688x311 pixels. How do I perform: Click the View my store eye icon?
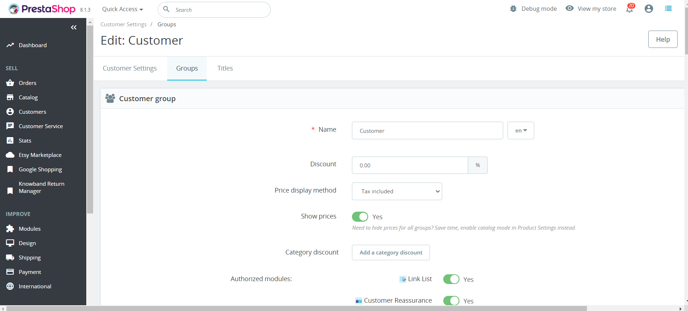point(570,8)
